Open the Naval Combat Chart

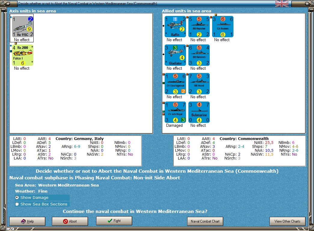coord(205,221)
